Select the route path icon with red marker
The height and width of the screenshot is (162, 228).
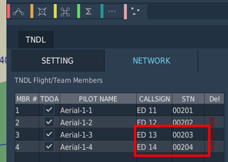[18, 12]
